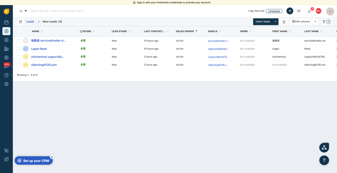337x173 pixels.
Task: Click the '15 hours ago' cell
Action: tap(151, 41)
